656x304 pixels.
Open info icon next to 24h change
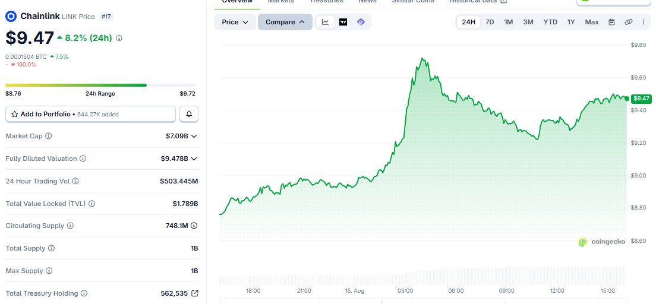coord(119,38)
